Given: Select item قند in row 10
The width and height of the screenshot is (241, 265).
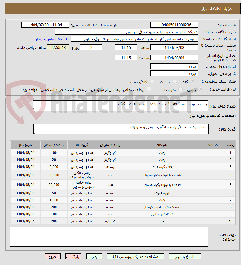Looking at the screenshot, I should point(162,221).
